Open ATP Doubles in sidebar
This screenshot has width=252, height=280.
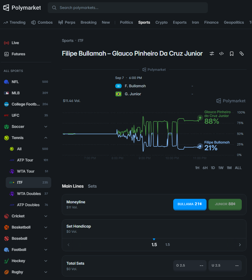(28, 205)
